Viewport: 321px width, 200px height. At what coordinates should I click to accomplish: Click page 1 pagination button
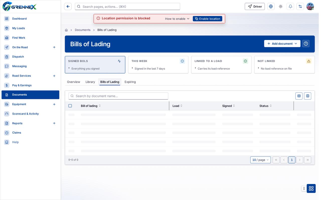point(292,160)
